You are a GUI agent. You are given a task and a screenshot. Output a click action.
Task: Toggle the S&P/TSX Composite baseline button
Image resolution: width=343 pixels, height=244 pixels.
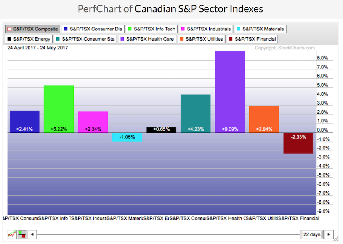point(32,29)
